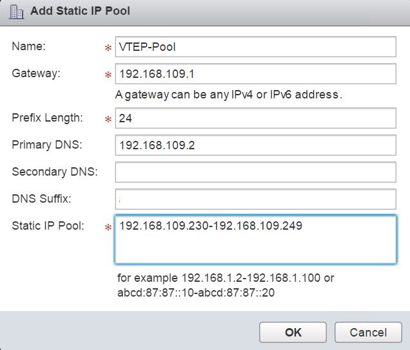Image resolution: width=410 pixels, height=350 pixels.
Task: Cancel the Add Static IP Pool dialog
Action: pyautogui.click(x=368, y=332)
